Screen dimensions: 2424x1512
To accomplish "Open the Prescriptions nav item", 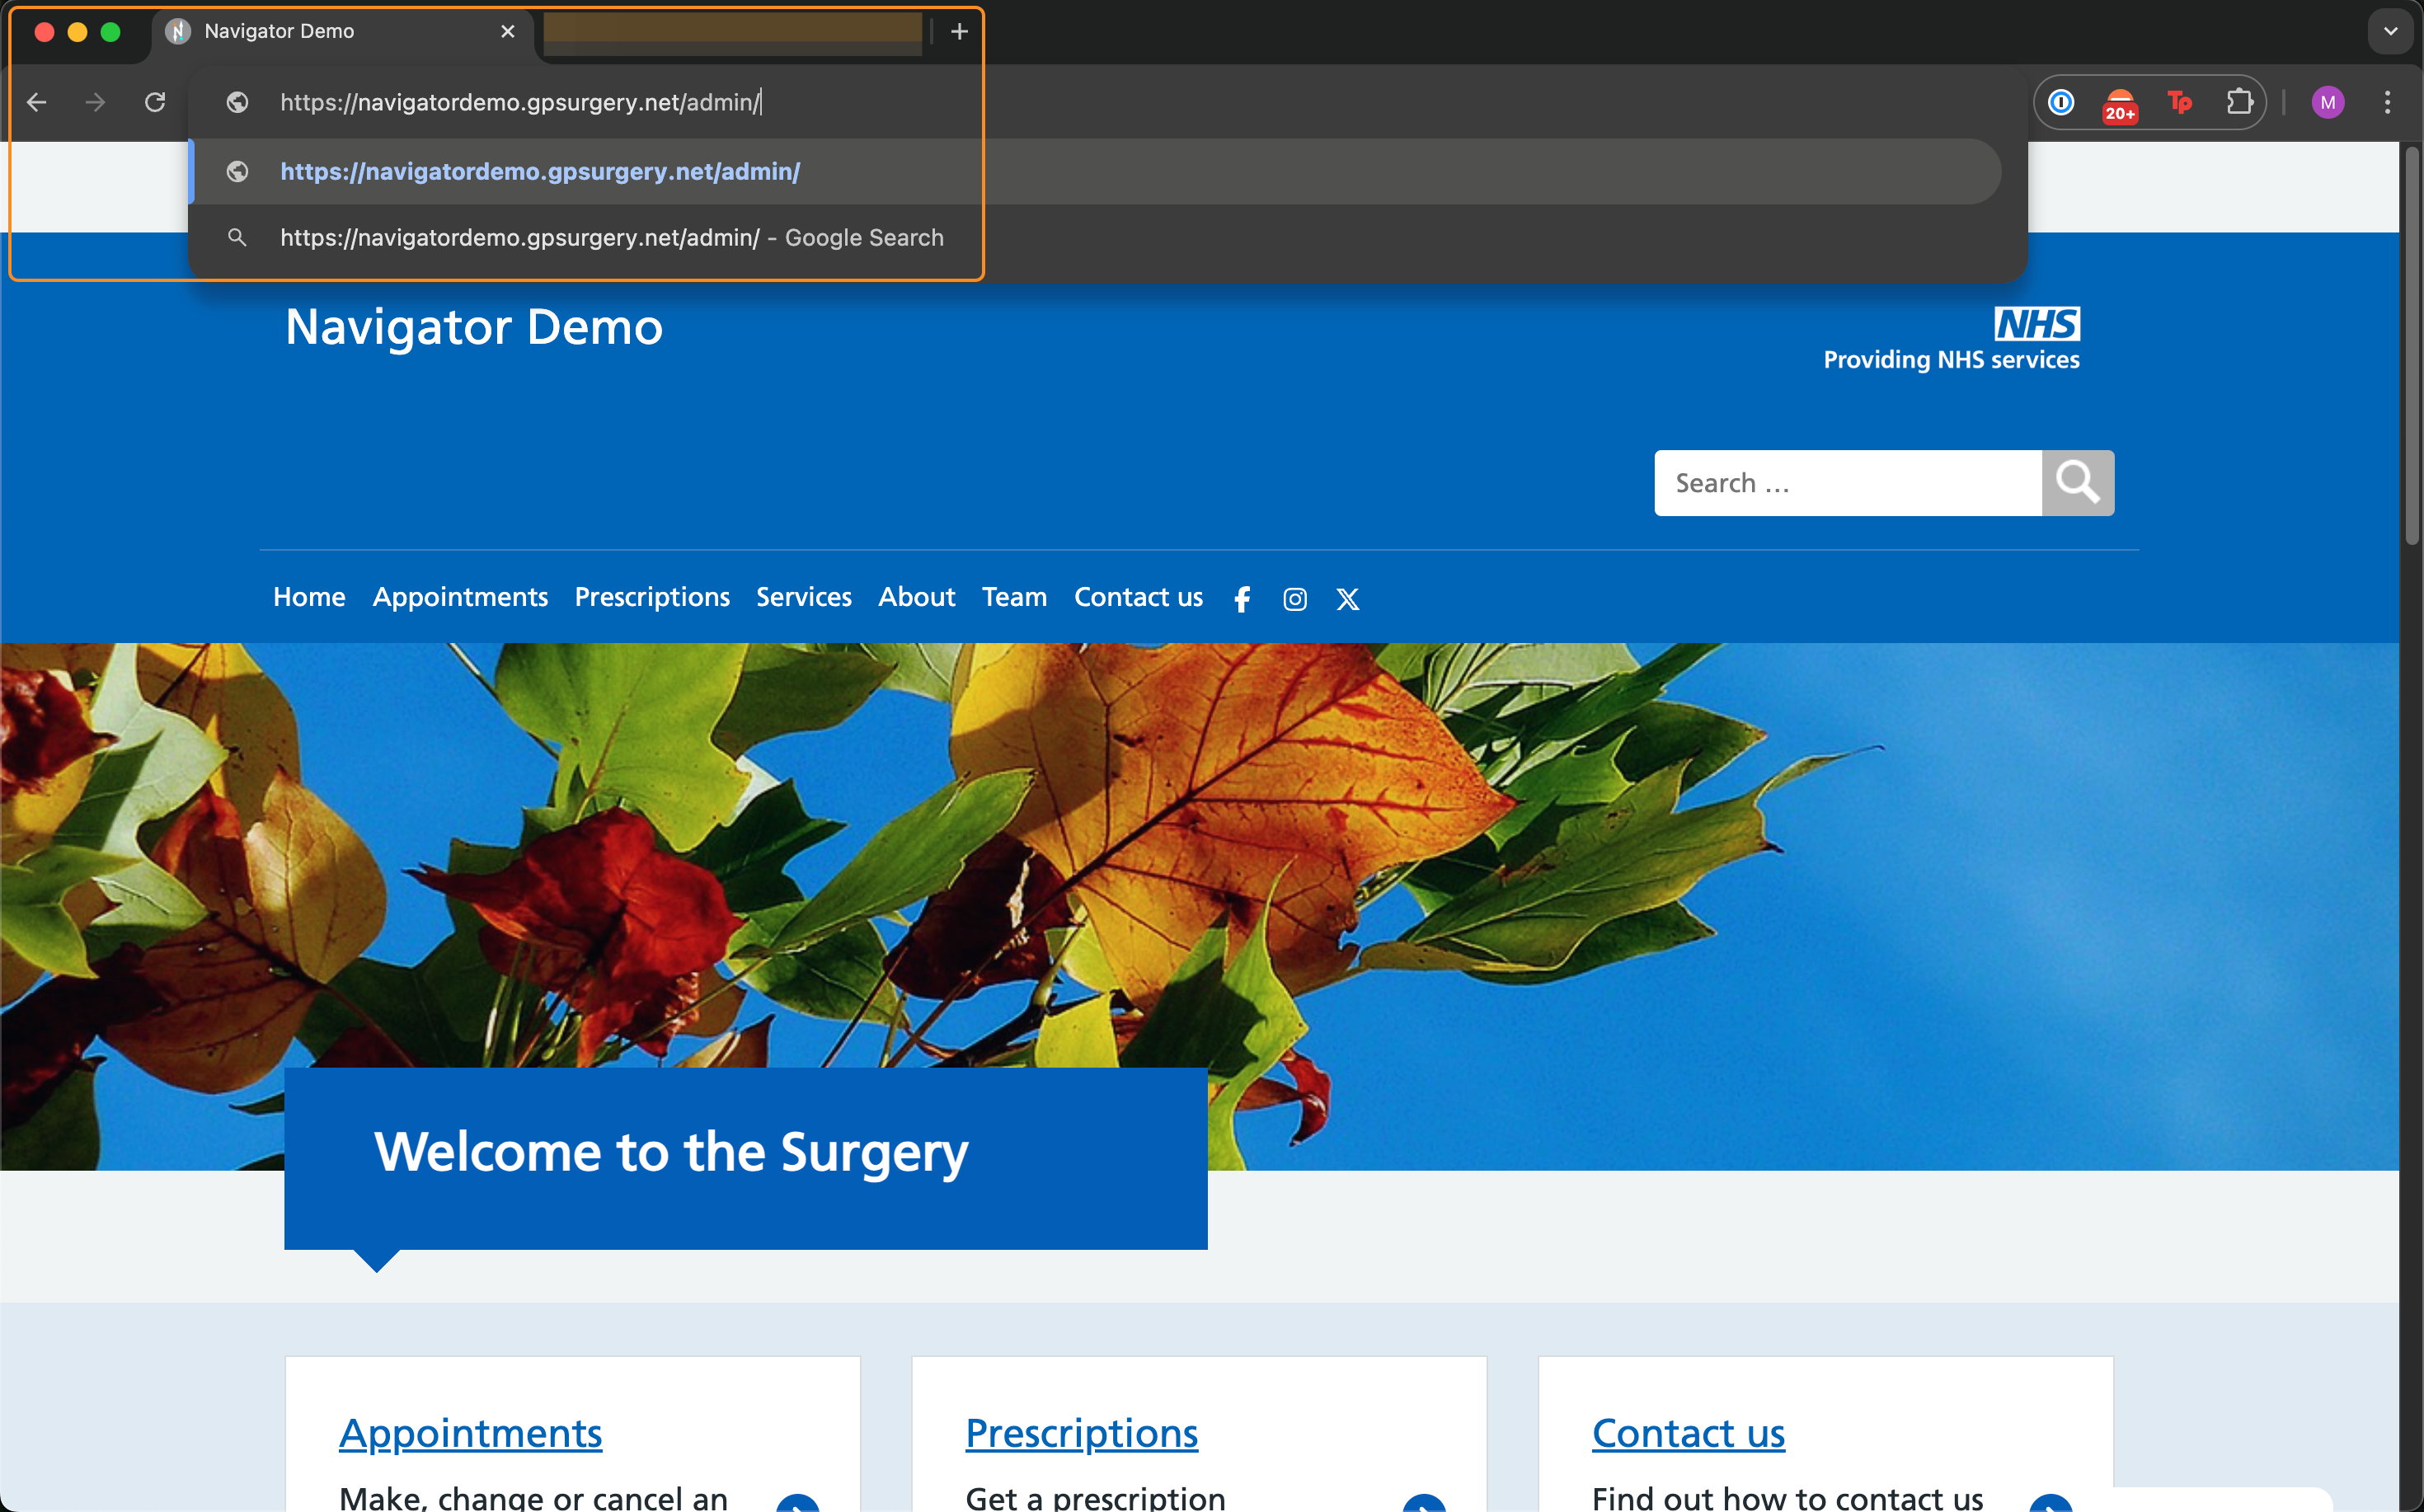I will (x=652, y=597).
